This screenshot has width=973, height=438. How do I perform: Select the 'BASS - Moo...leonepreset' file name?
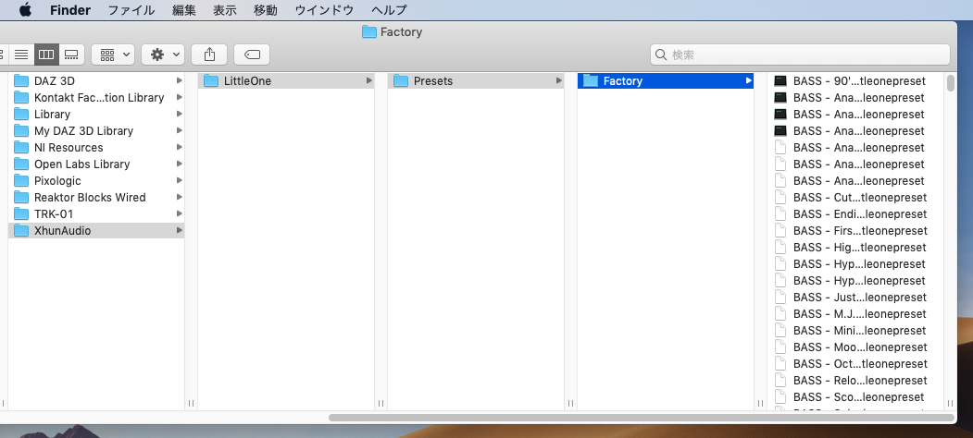coord(860,347)
